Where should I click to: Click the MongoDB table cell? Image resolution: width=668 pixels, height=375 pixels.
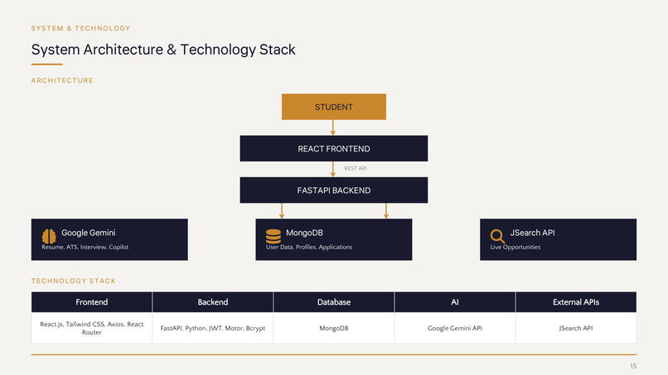(x=333, y=328)
